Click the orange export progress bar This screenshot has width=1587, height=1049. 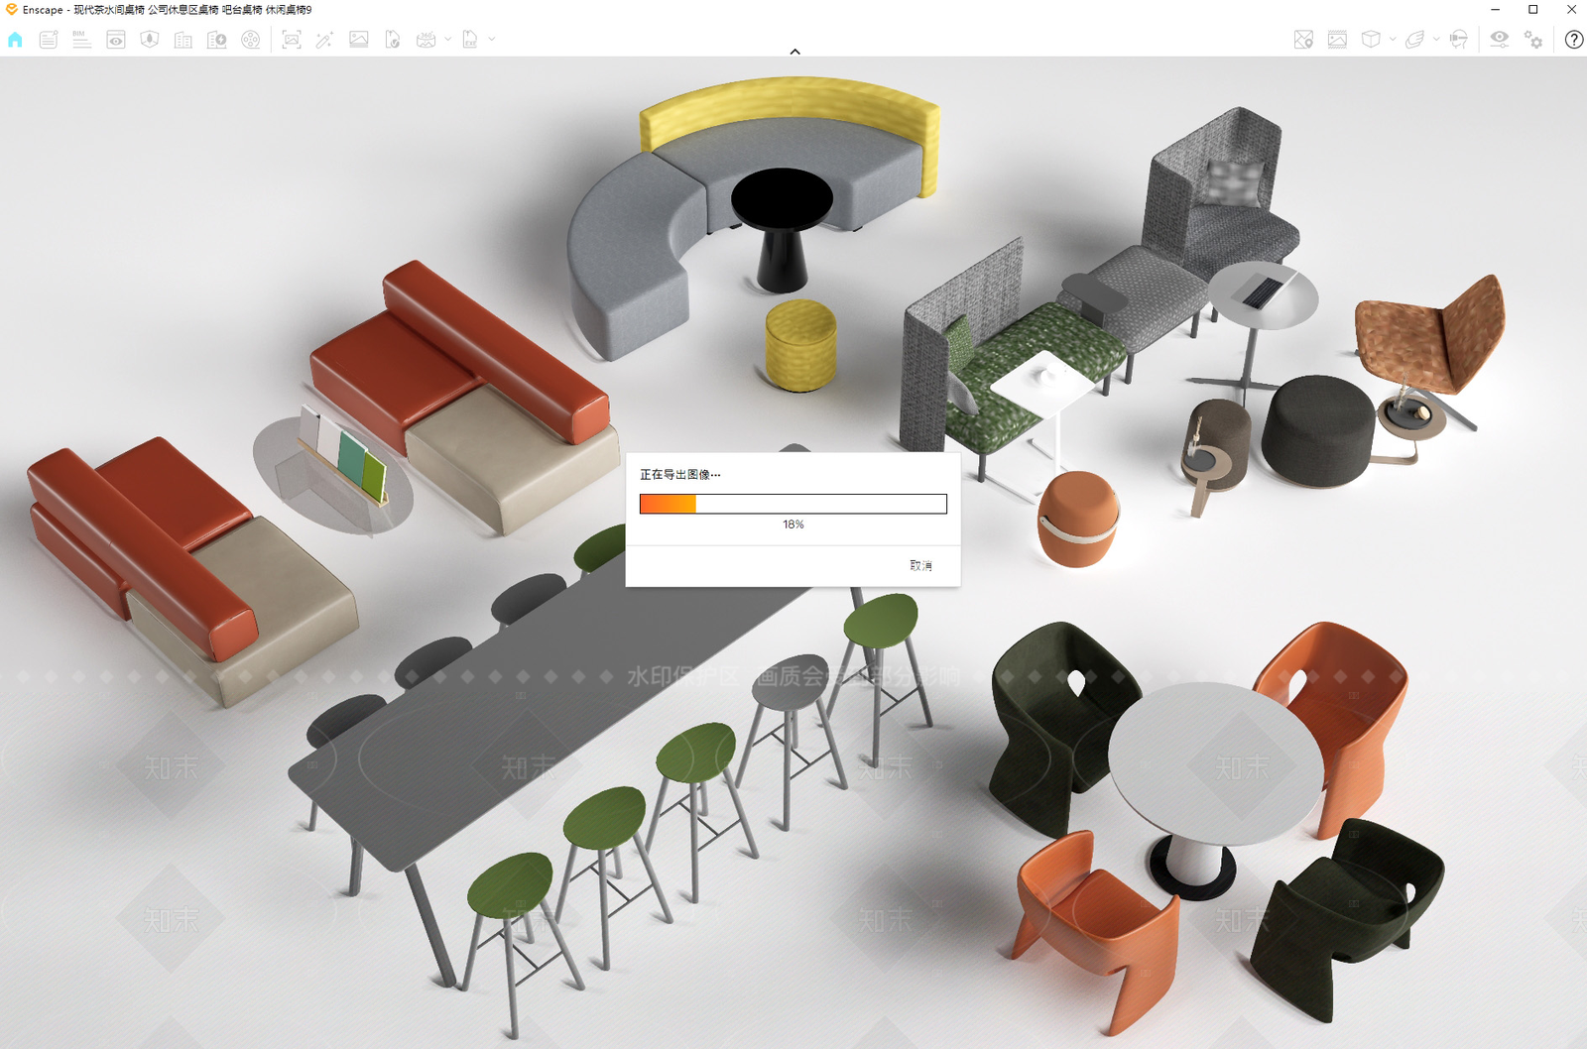click(x=793, y=504)
